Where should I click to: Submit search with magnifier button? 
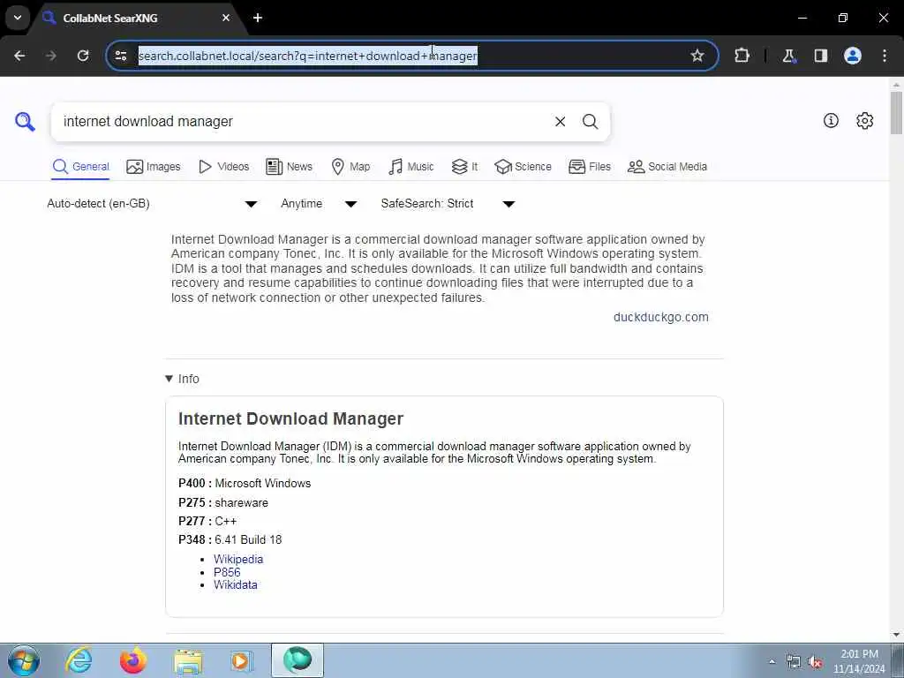point(590,122)
